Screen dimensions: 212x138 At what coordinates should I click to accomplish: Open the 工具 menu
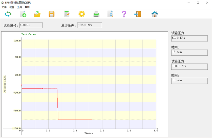point(20,7)
